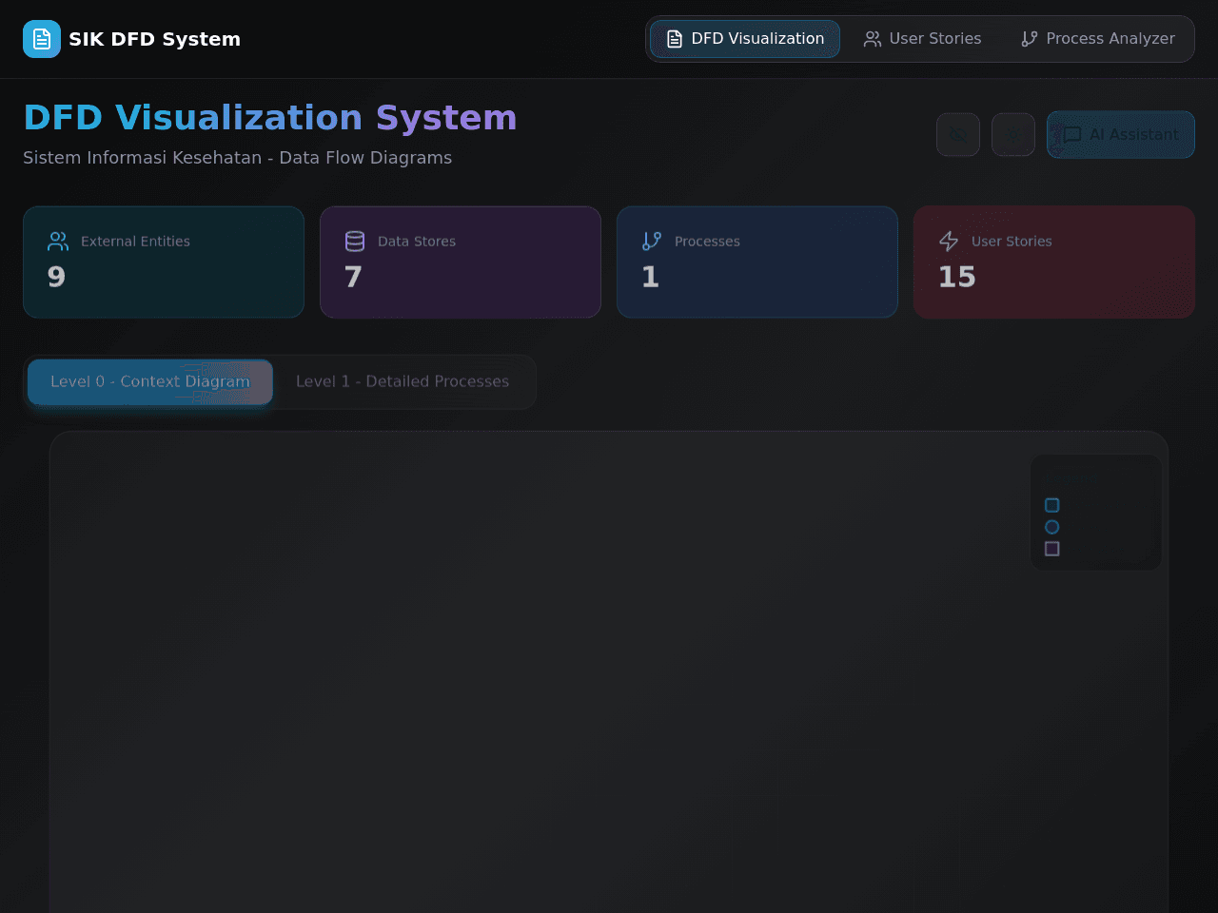This screenshot has width=1218, height=913.
Task: Select the User Stories card count 15
Action: (x=957, y=277)
